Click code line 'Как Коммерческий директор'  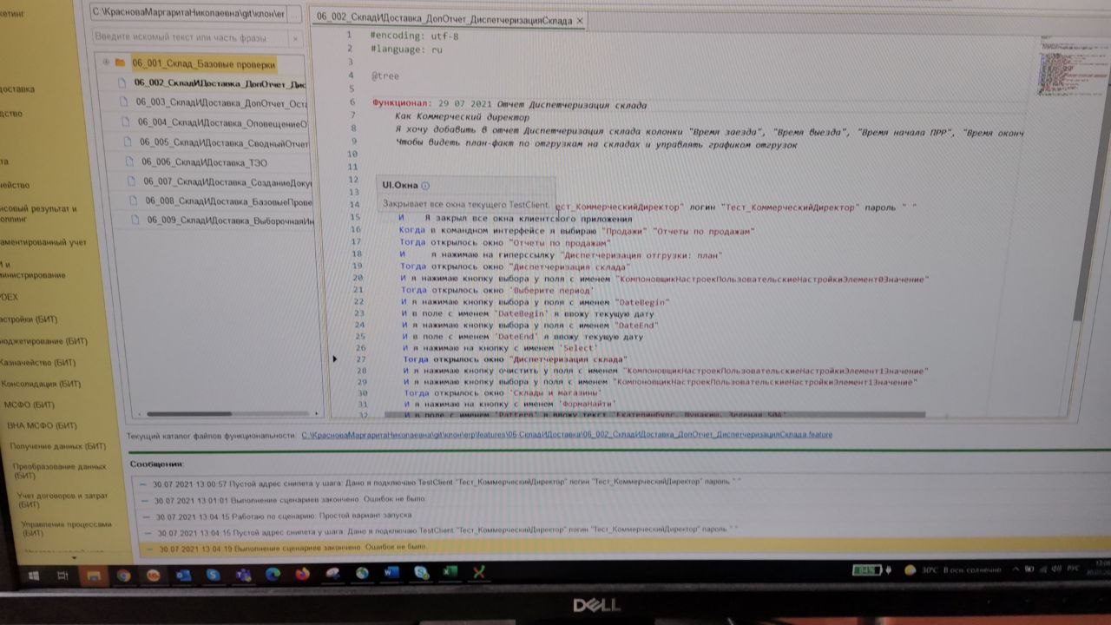pyautogui.click(x=462, y=116)
